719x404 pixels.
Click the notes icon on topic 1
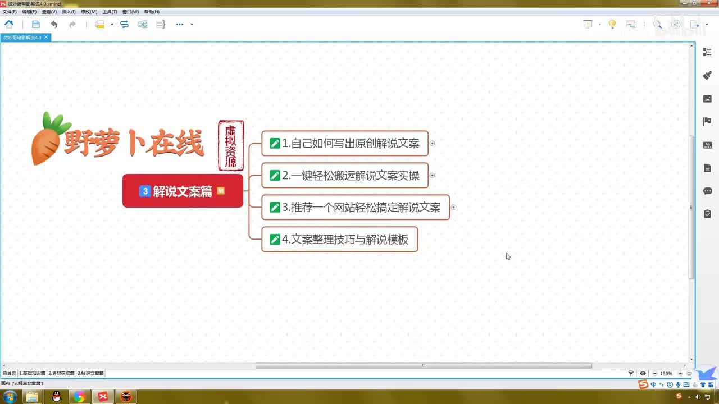tap(275, 143)
